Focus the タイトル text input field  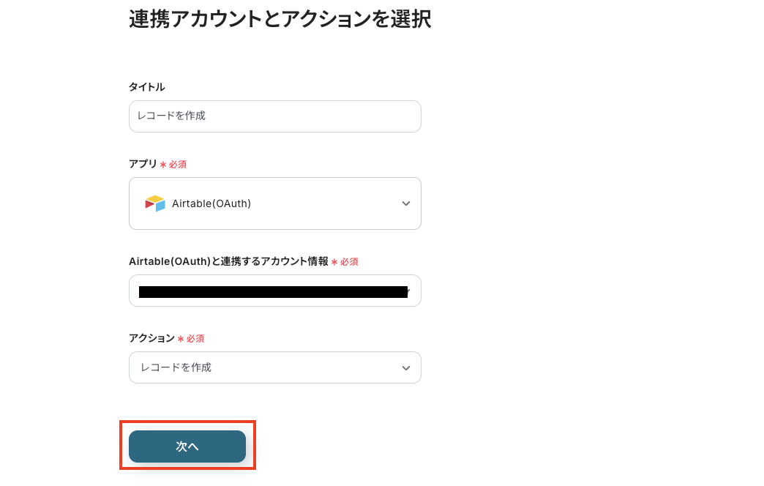[x=274, y=116]
